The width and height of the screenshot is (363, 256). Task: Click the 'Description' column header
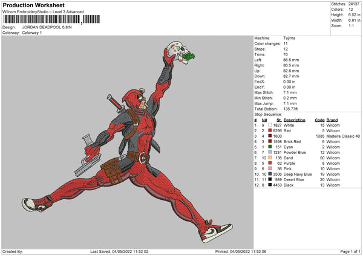click(x=295, y=120)
